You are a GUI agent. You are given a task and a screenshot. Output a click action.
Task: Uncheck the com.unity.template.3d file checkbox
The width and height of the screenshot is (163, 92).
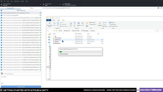point(1,13)
